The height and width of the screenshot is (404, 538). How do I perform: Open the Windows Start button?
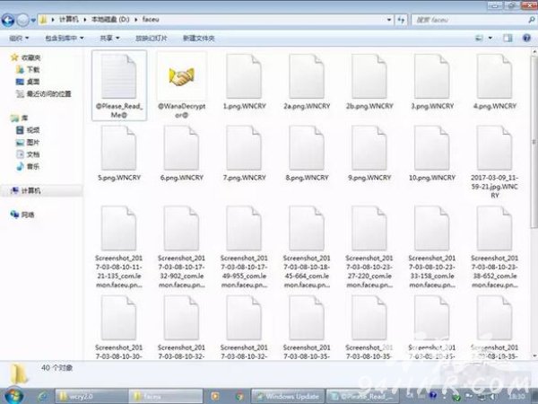pyautogui.click(x=13, y=395)
